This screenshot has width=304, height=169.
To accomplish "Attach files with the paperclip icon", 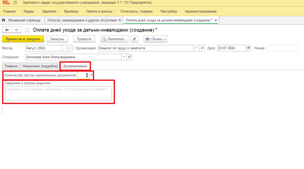I will [x=135, y=39].
